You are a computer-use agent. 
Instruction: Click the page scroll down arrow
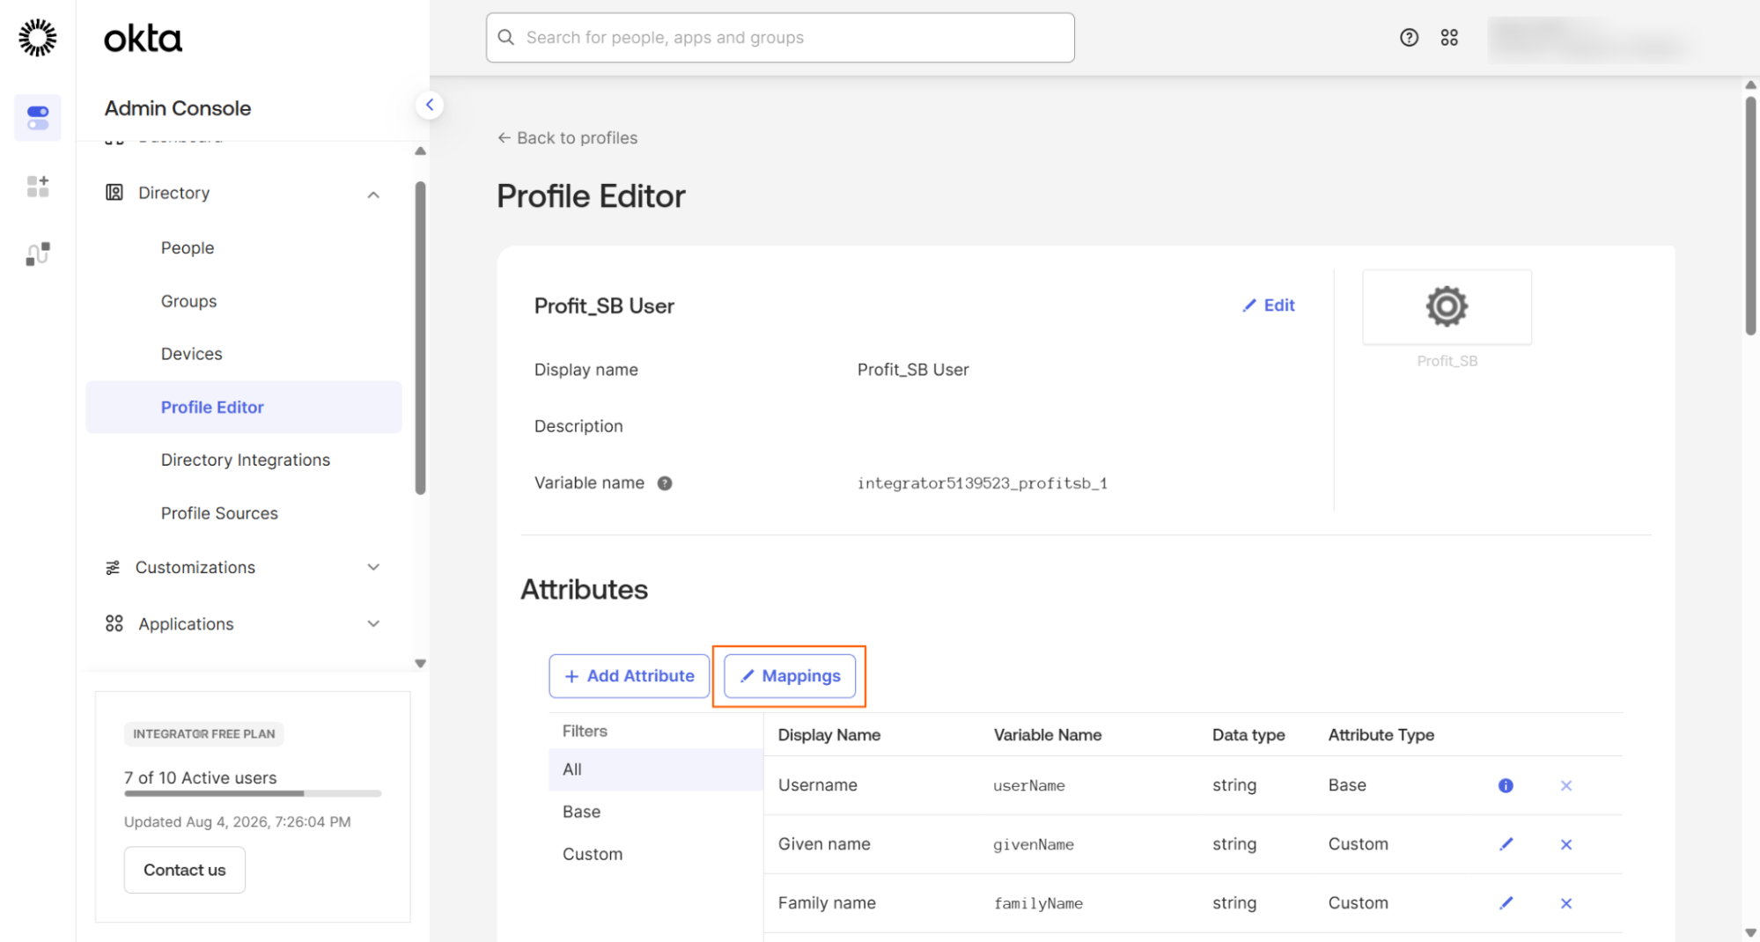click(1750, 932)
